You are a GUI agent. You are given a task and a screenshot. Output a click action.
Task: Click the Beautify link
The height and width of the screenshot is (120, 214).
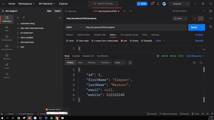pos(199,41)
